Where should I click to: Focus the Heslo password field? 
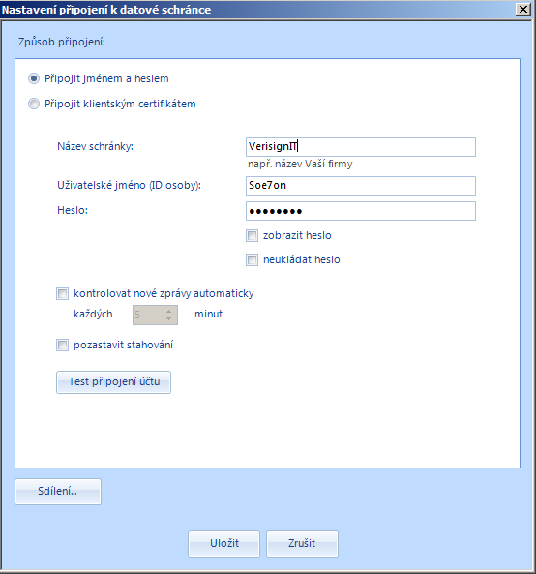(360, 211)
